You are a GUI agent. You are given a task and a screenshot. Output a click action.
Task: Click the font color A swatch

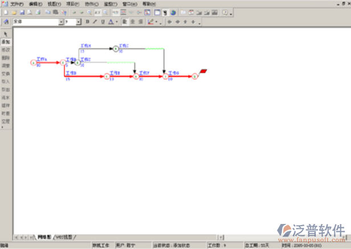click(x=111, y=22)
